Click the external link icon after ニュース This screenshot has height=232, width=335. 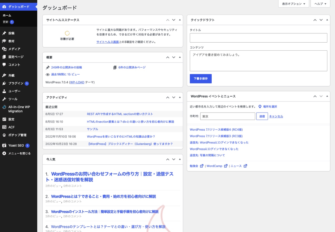pyautogui.click(x=245, y=166)
